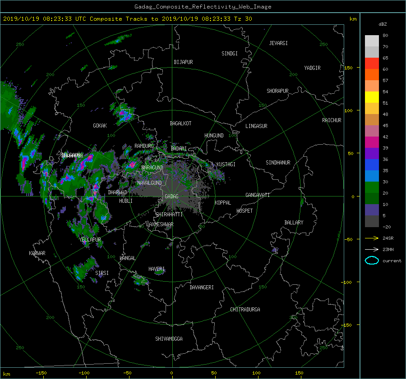Click the dBZ legend heading
The image size is (406, 379).
(x=383, y=24)
